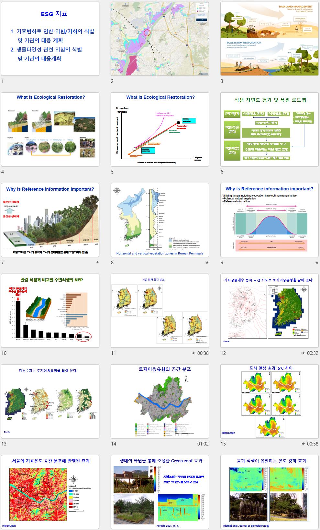Select the Green roof 효과 slide
320x530 pixels.
point(160,492)
